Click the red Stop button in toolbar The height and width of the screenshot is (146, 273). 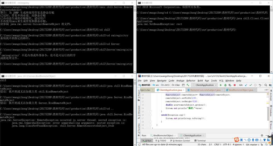235,85
